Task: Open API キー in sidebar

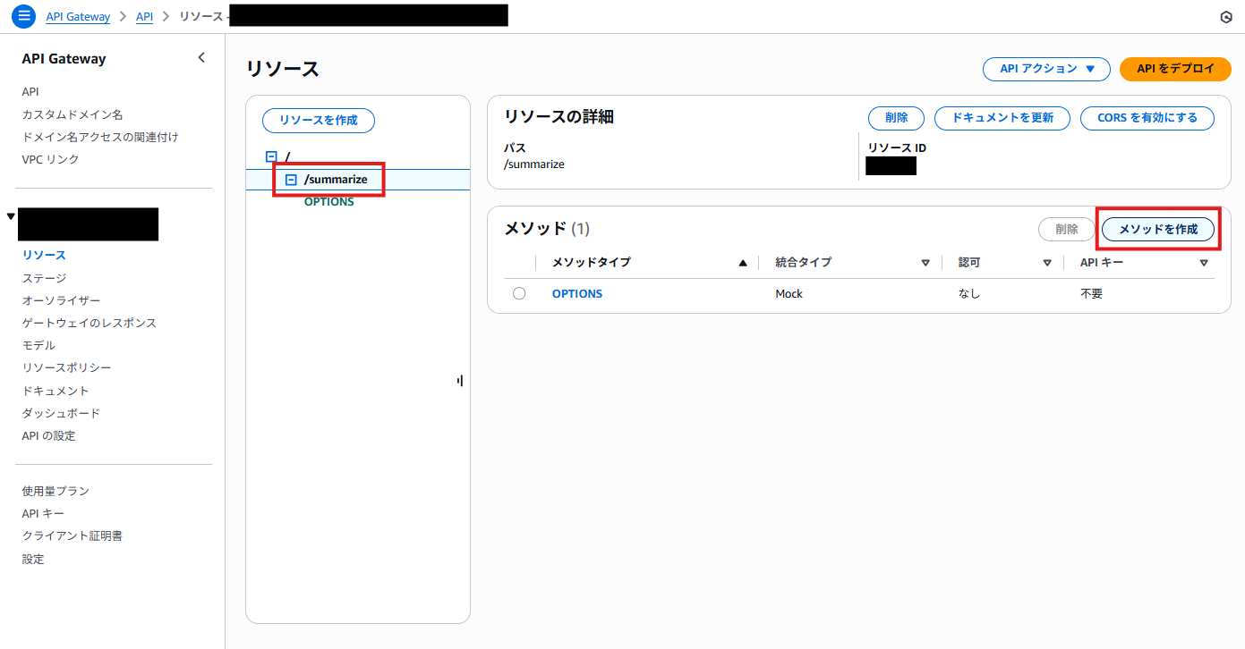Action: pos(43,513)
